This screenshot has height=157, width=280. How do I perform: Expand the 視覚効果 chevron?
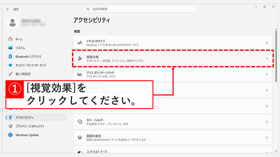click(x=267, y=59)
